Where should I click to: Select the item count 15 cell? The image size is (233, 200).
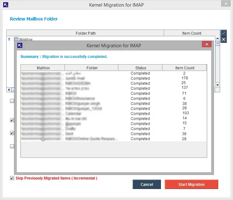pyautogui.click(x=185, y=123)
